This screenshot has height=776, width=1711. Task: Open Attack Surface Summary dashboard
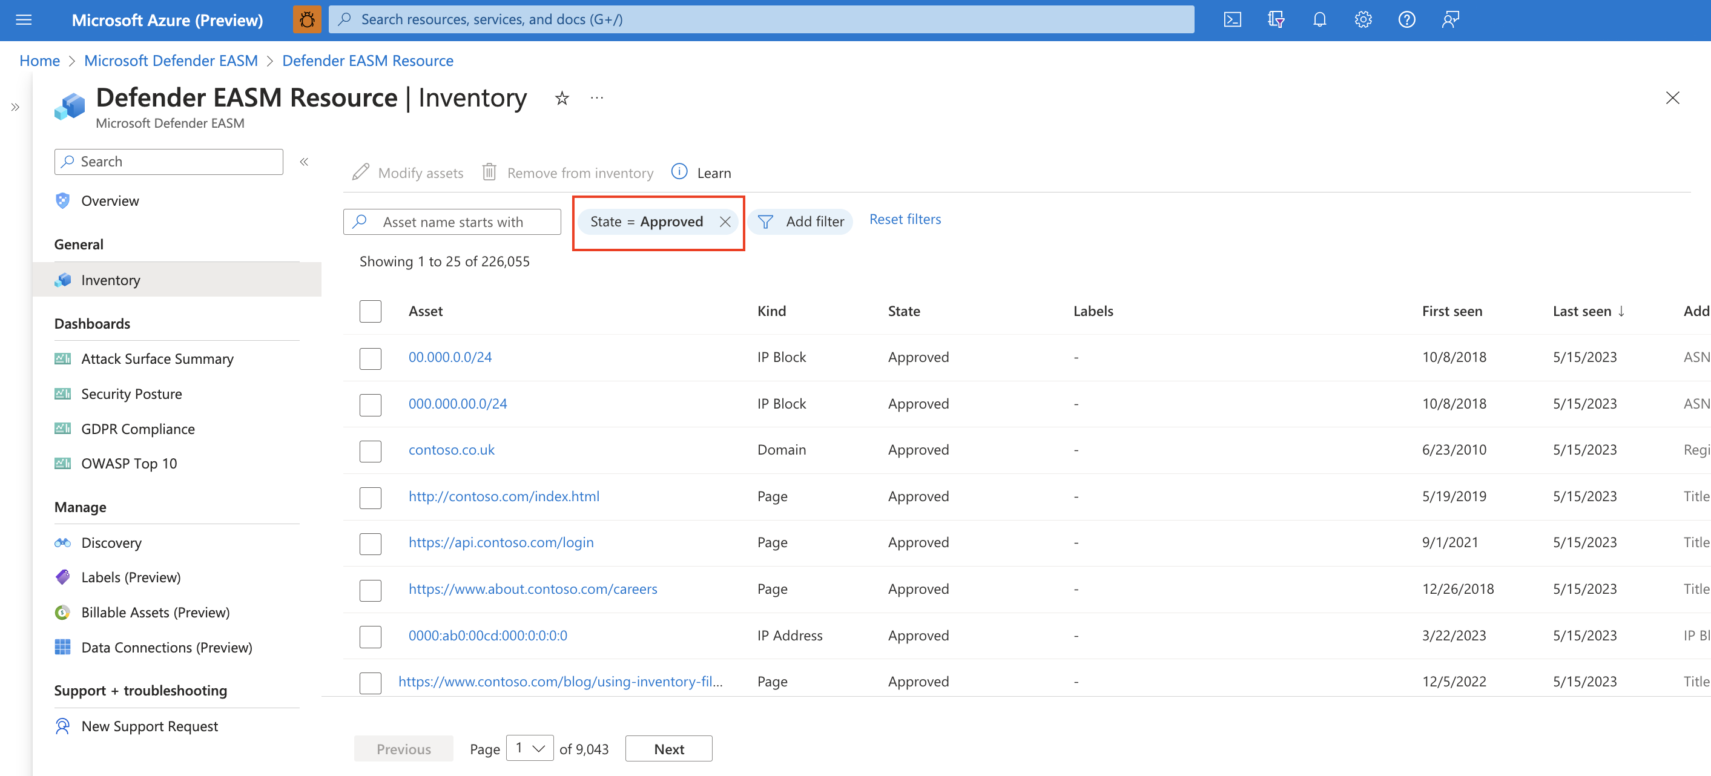pyautogui.click(x=156, y=357)
